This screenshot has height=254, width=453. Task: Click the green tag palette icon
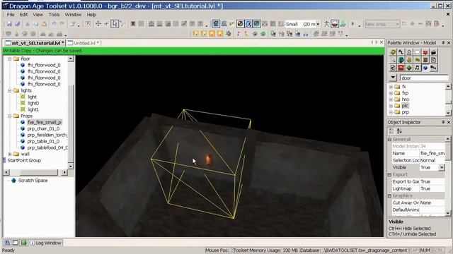[393, 52]
